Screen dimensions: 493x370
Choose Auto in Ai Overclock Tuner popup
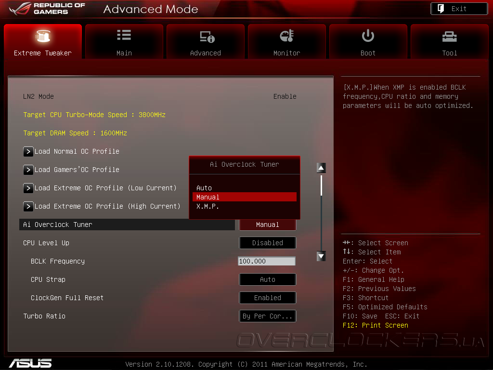[244, 188]
